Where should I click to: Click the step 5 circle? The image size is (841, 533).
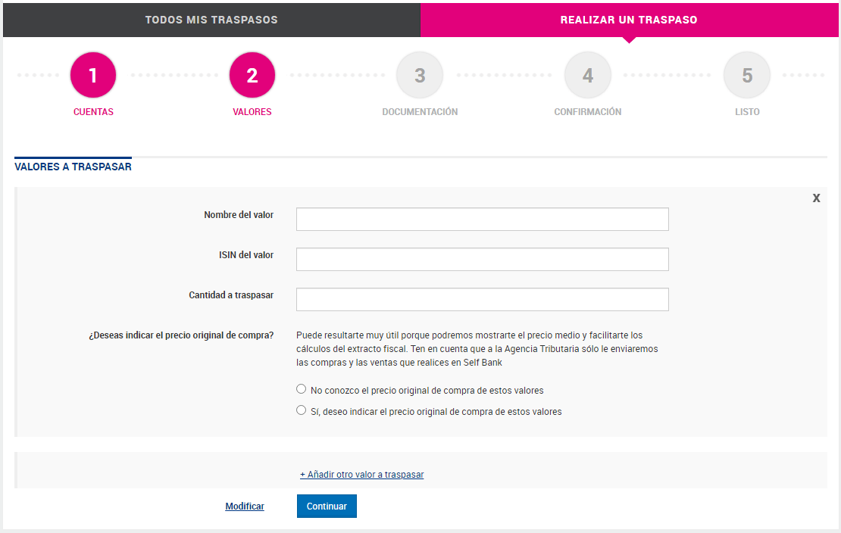[x=747, y=76]
